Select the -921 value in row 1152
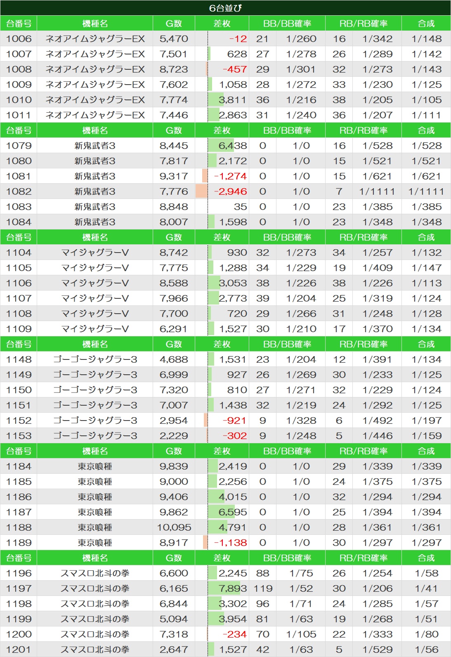The image size is (451, 657). click(x=234, y=421)
